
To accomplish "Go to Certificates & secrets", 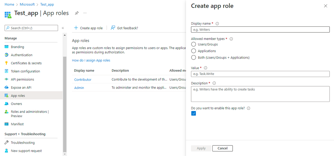I will [26, 63].
